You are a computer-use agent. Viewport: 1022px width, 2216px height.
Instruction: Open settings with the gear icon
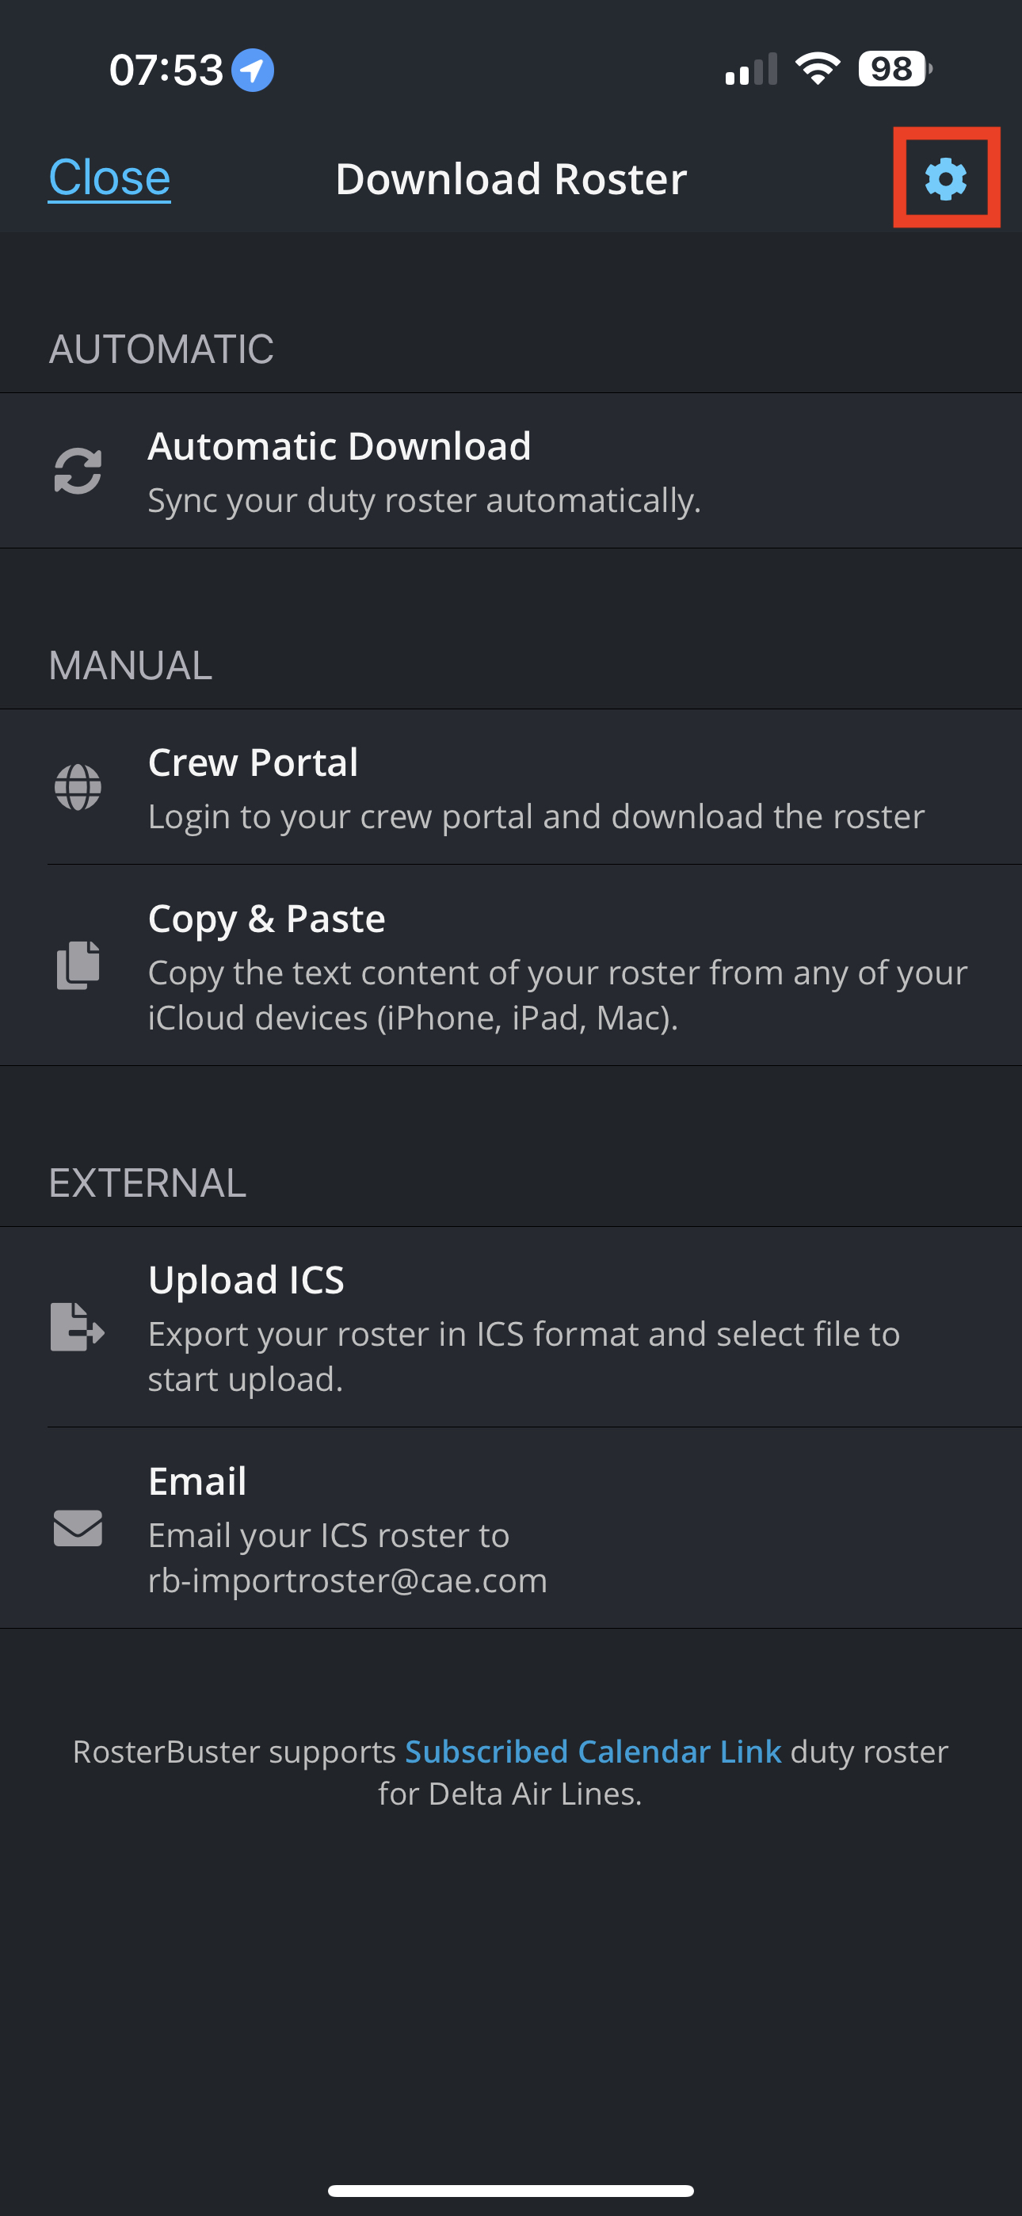click(945, 179)
